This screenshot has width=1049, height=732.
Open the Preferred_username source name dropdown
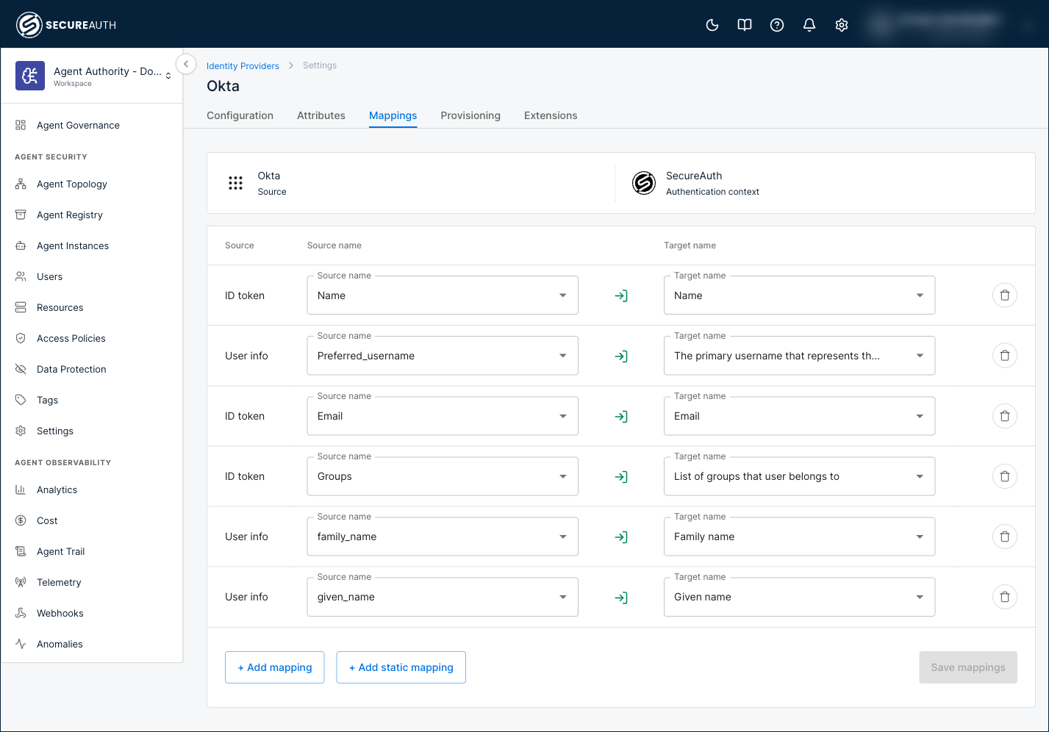click(443, 356)
